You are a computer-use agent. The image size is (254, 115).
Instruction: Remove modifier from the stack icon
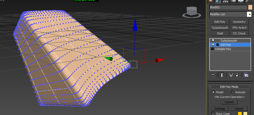click(x=237, y=75)
